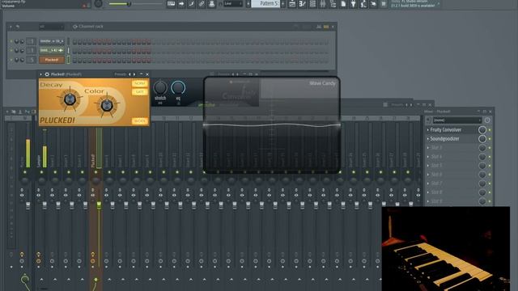Open mixer preset dropdown showing (none)
The image size is (518, 291).
457,120
